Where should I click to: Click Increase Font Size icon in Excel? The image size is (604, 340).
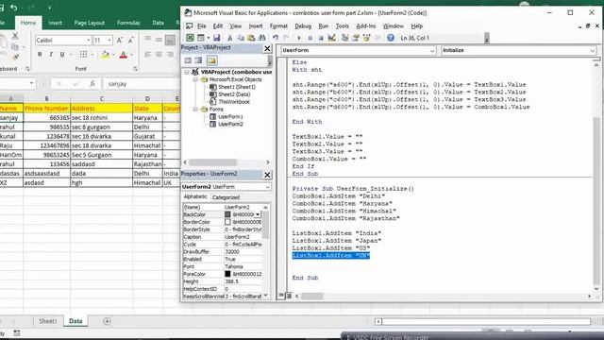pos(120,40)
